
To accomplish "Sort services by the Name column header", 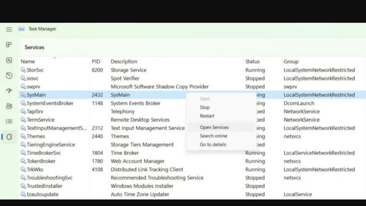I will coord(28,61).
